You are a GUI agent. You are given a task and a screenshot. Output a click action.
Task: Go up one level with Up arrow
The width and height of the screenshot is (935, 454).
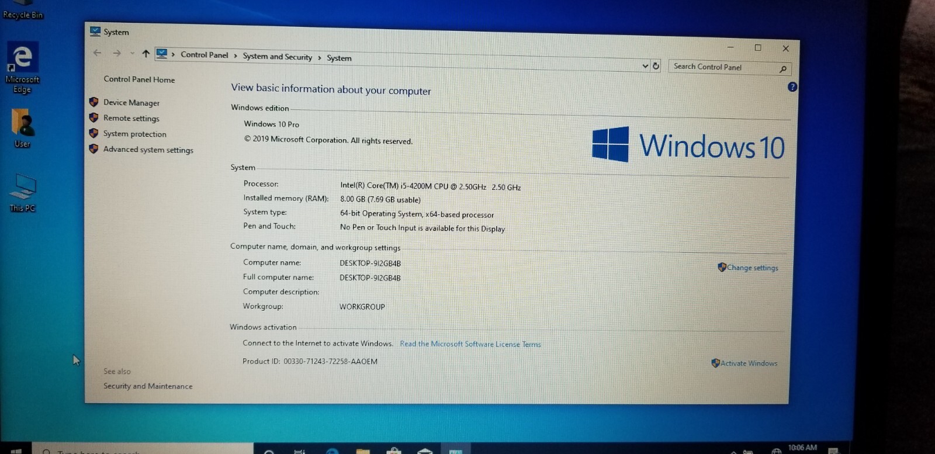pos(146,54)
